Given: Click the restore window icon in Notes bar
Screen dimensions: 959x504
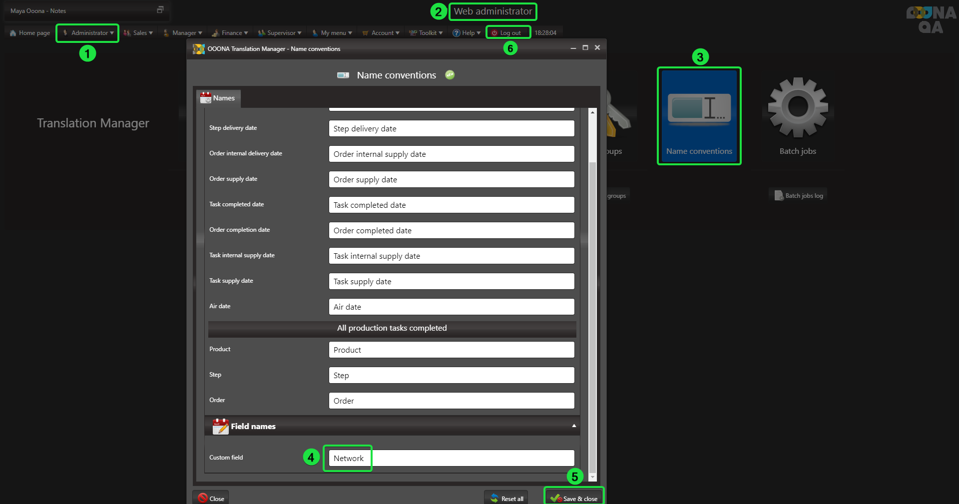Looking at the screenshot, I should click(x=160, y=10).
